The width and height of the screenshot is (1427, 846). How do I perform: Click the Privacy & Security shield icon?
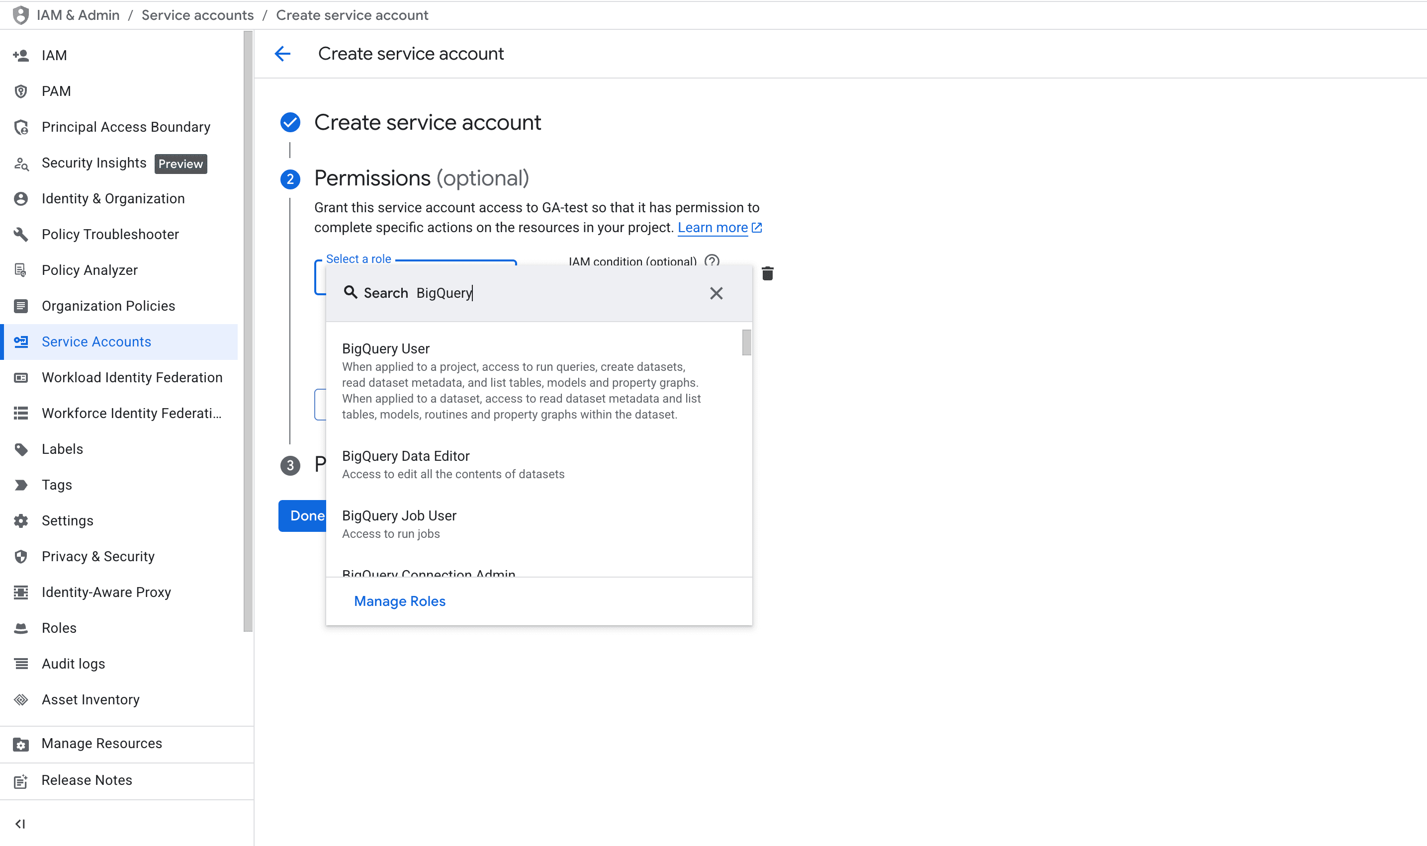click(21, 556)
